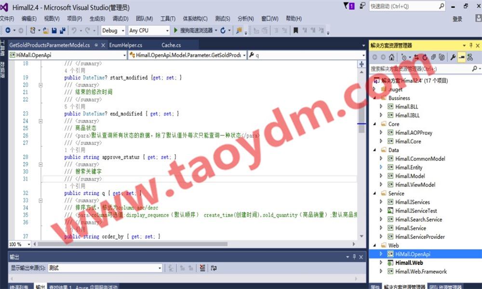Click the Save file toolbar icon
482x289 pixels.
pos(54,30)
